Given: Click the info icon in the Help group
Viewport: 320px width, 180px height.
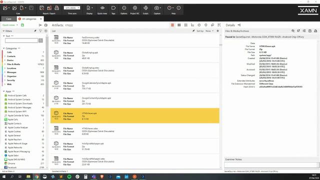Looking at the screenshot, I should (178, 8).
